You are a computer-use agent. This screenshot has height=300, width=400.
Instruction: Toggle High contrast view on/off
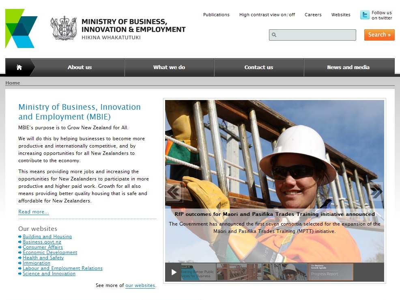267,15
